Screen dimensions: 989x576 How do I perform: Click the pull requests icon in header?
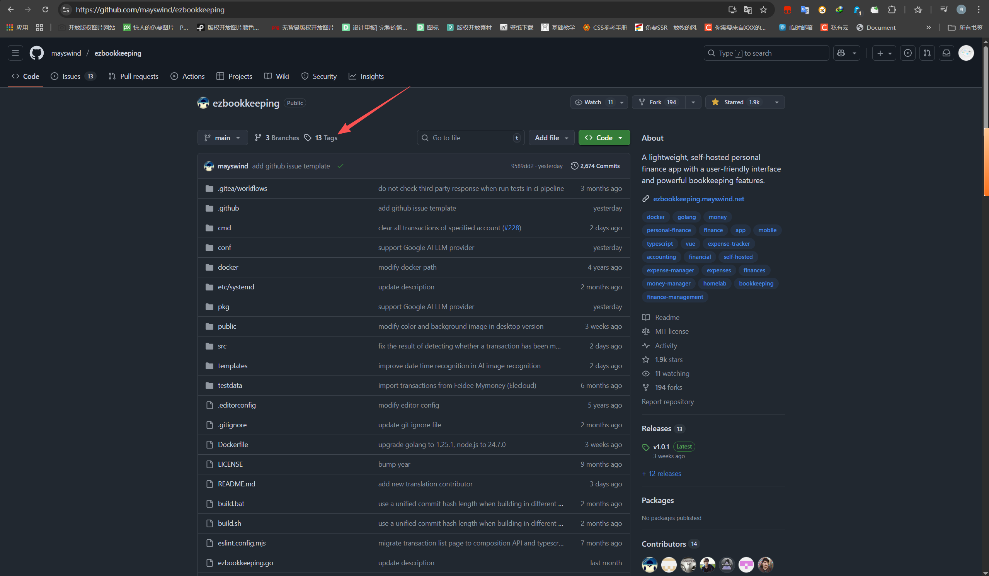927,53
